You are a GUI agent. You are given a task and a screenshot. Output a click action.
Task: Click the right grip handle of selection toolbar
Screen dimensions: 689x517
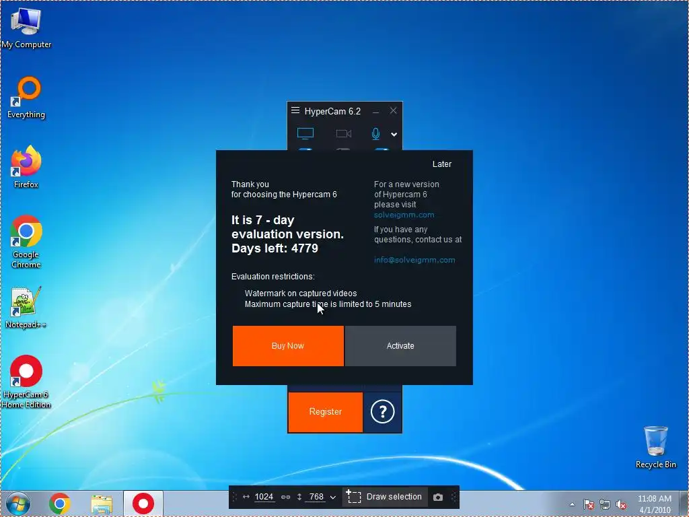point(454,497)
